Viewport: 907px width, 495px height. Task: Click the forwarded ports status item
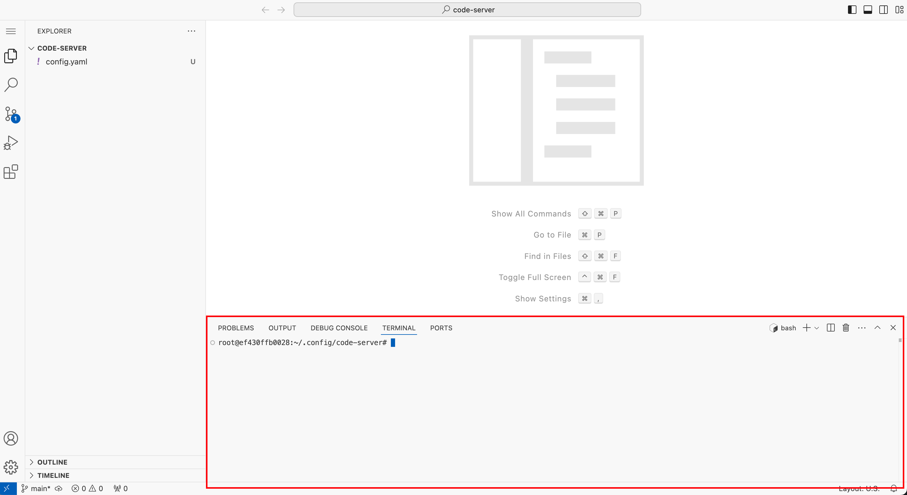(x=120, y=488)
